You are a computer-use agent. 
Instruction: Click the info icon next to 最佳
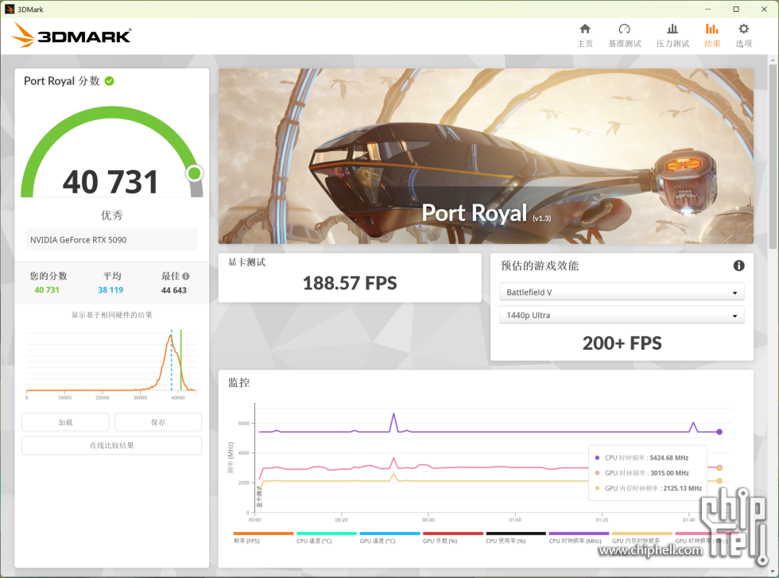pyautogui.click(x=186, y=277)
